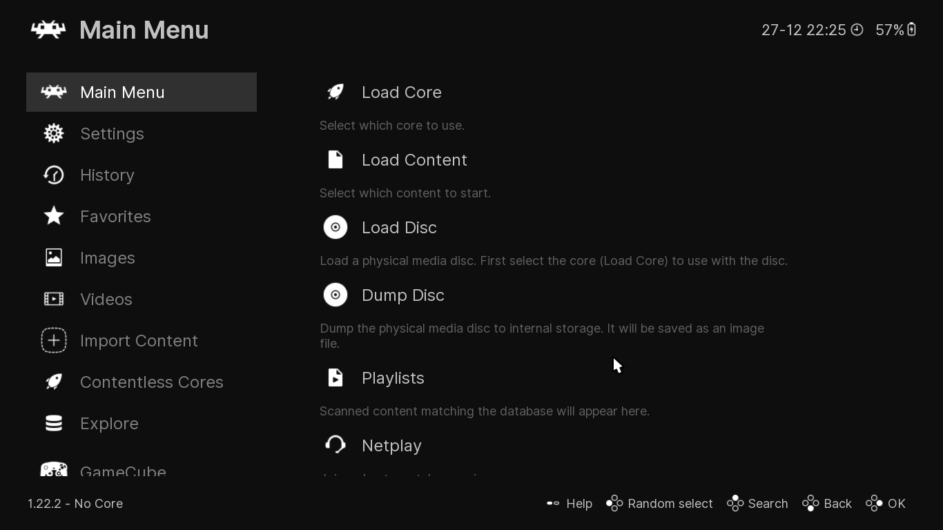
Task: Open the GameCube playlist entry
Action: coord(142,468)
